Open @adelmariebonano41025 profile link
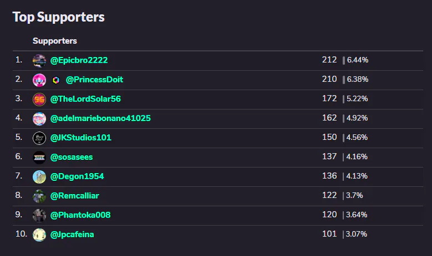The image size is (432, 256). (x=100, y=118)
